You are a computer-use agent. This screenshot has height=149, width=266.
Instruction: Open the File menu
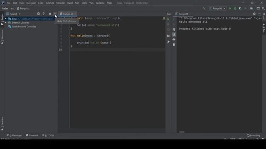tap(8, 3)
